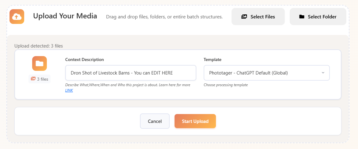Click the 'Upload detected: 3 files' text
The width and height of the screenshot is (358, 149).
pos(39,46)
